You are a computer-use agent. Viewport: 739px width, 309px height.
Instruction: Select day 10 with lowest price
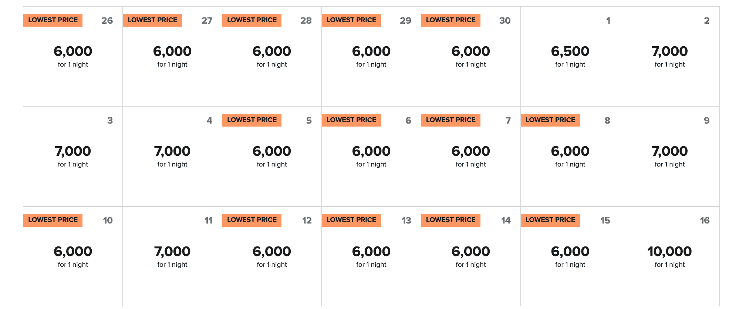point(73,256)
